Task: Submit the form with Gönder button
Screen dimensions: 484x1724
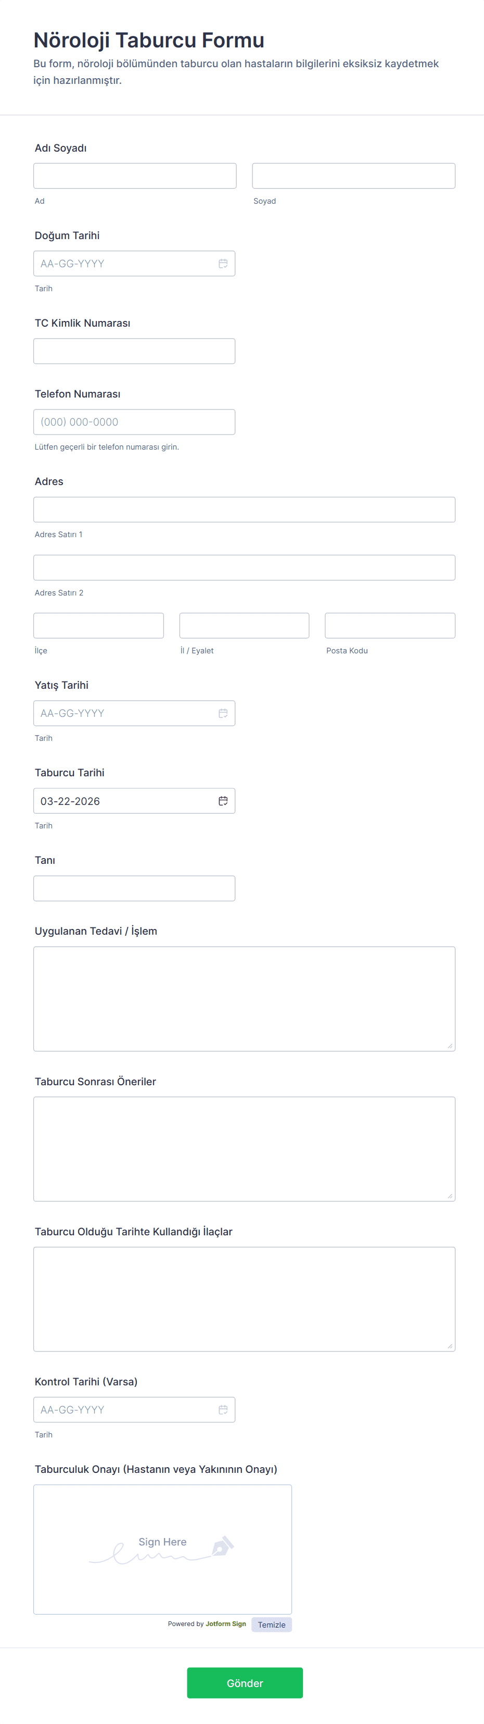Action: (245, 1682)
